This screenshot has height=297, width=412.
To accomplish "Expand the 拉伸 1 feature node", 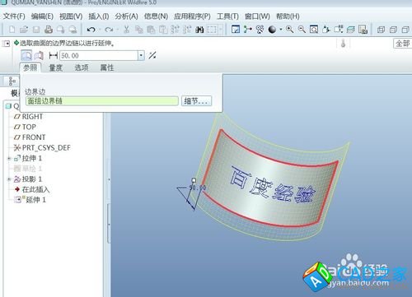I will tap(9, 158).
